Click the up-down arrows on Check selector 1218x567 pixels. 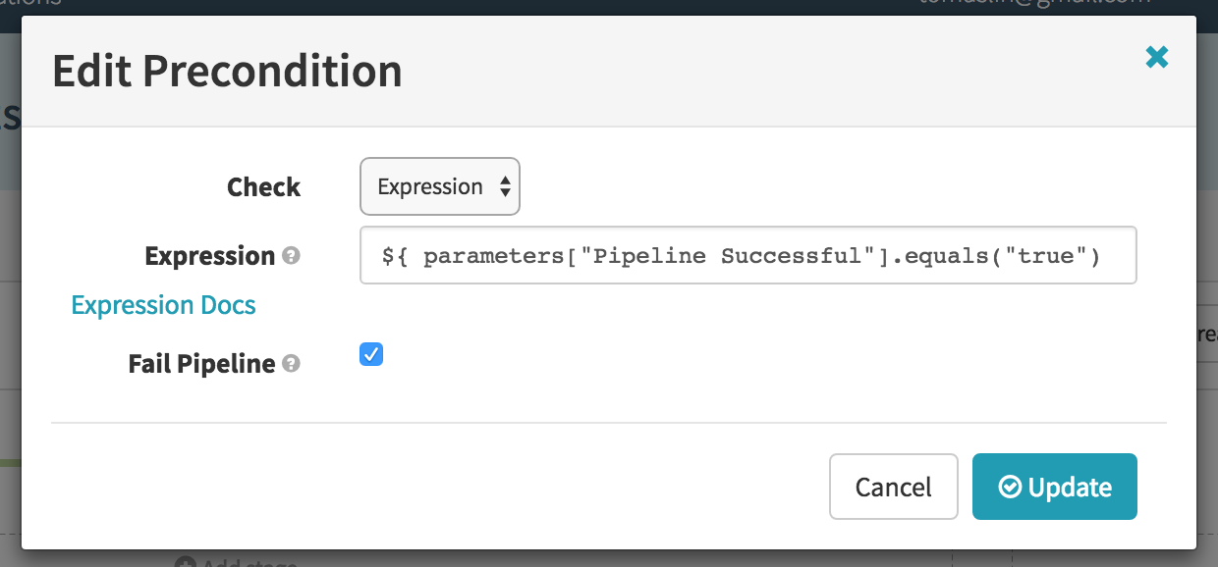pos(505,186)
